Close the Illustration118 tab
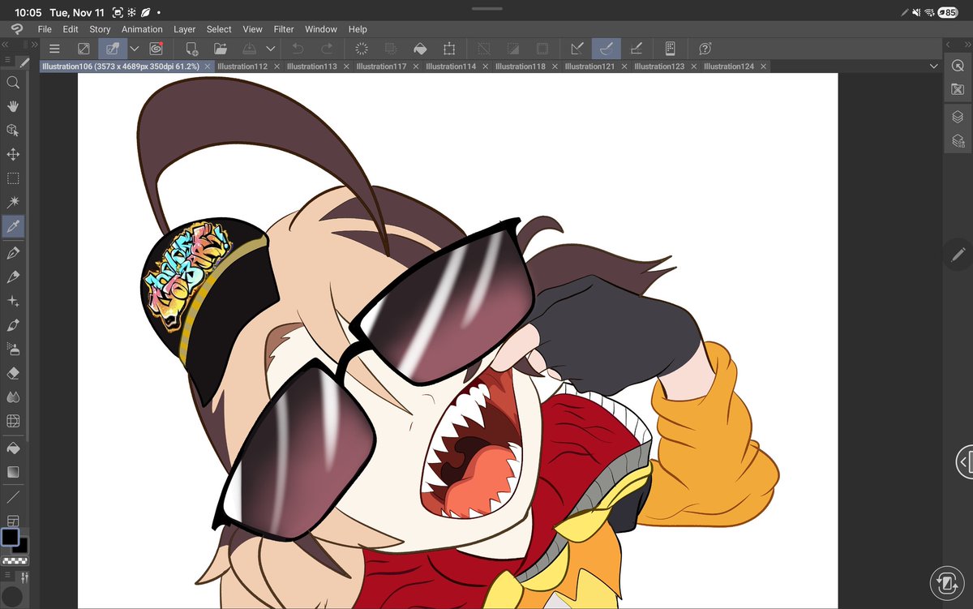This screenshot has height=609, width=973. (x=555, y=66)
